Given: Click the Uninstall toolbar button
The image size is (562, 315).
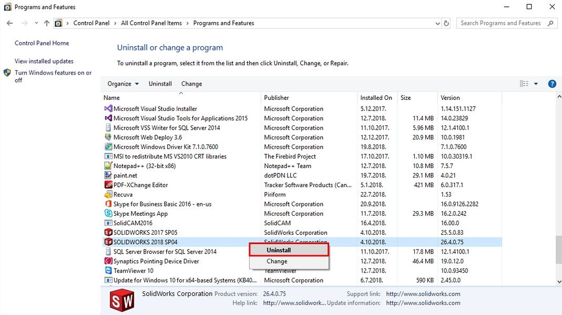Looking at the screenshot, I should click(160, 84).
